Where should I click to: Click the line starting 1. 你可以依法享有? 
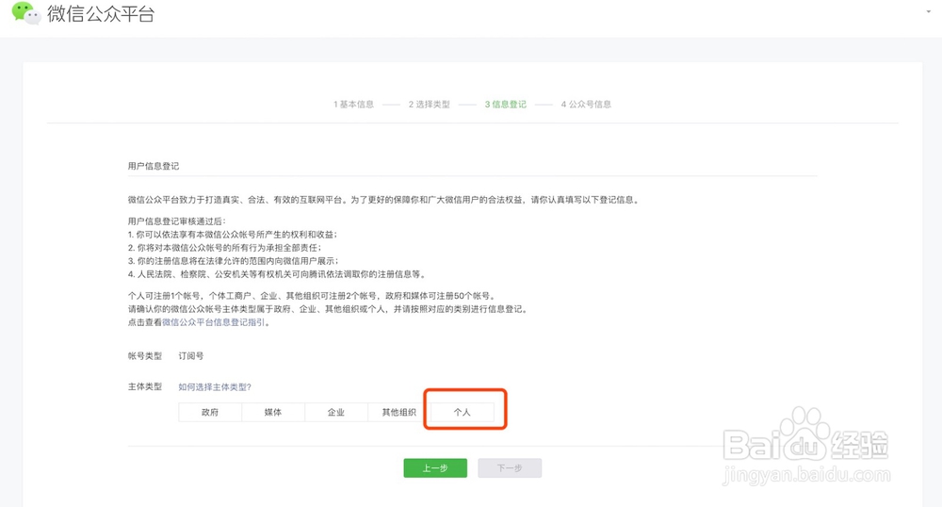(x=233, y=235)
